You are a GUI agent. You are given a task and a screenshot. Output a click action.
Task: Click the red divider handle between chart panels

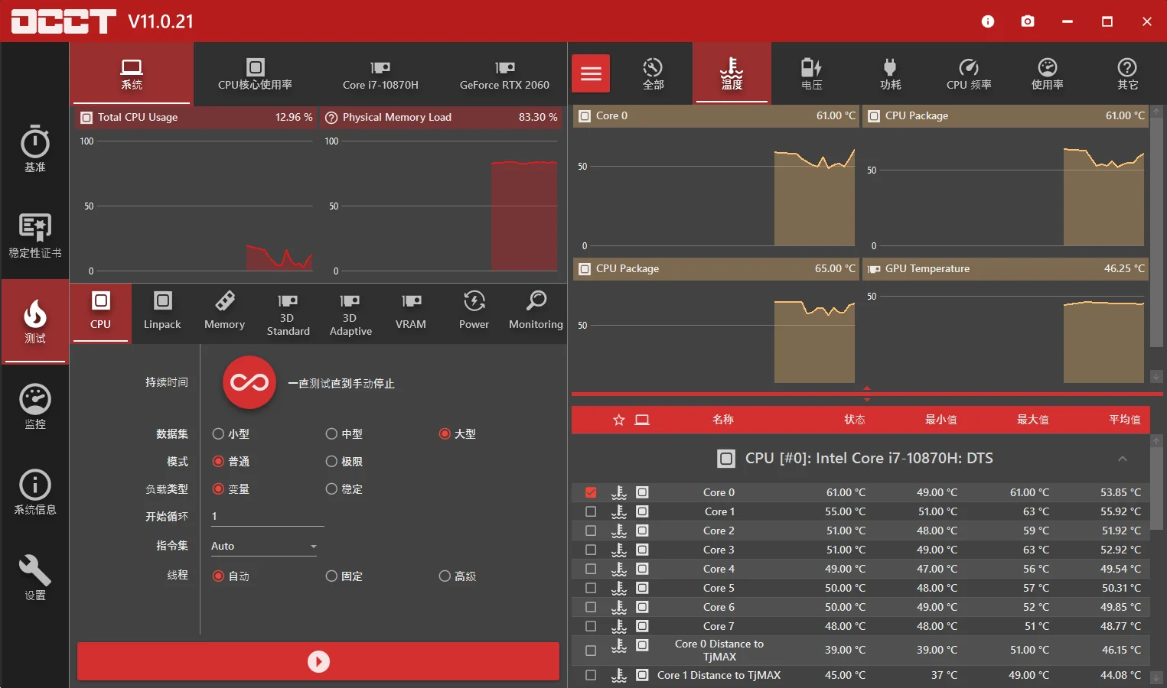click(866, 394)
